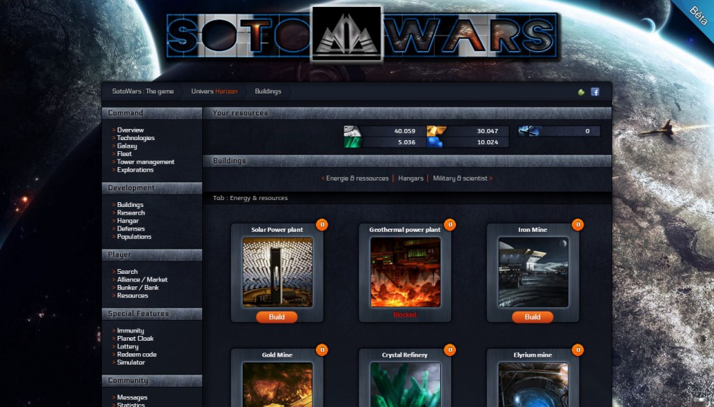Select the Energie & ressources tab
This screenshot has width=714, height=407.
[357, 178]
